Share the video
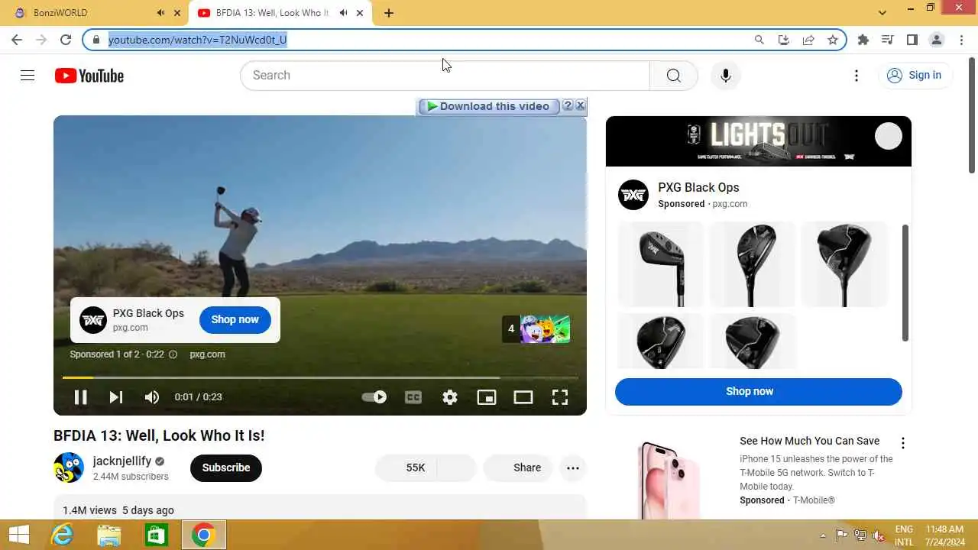 tap(517, 467)
